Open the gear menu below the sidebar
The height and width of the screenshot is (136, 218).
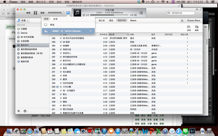[x=25, y=111]
